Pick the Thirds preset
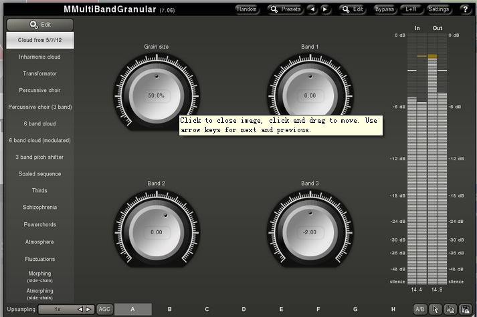Screen dimensions: 477x317 [x=40, y=190]
